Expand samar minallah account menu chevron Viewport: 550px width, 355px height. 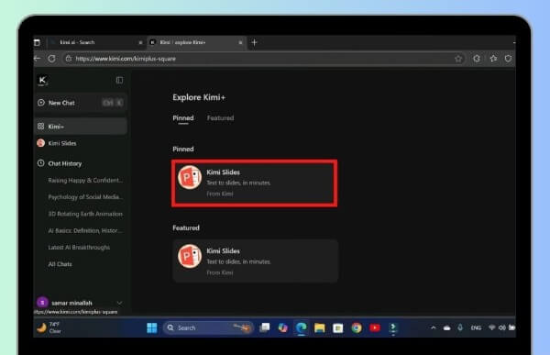click(x=119, y=303)
